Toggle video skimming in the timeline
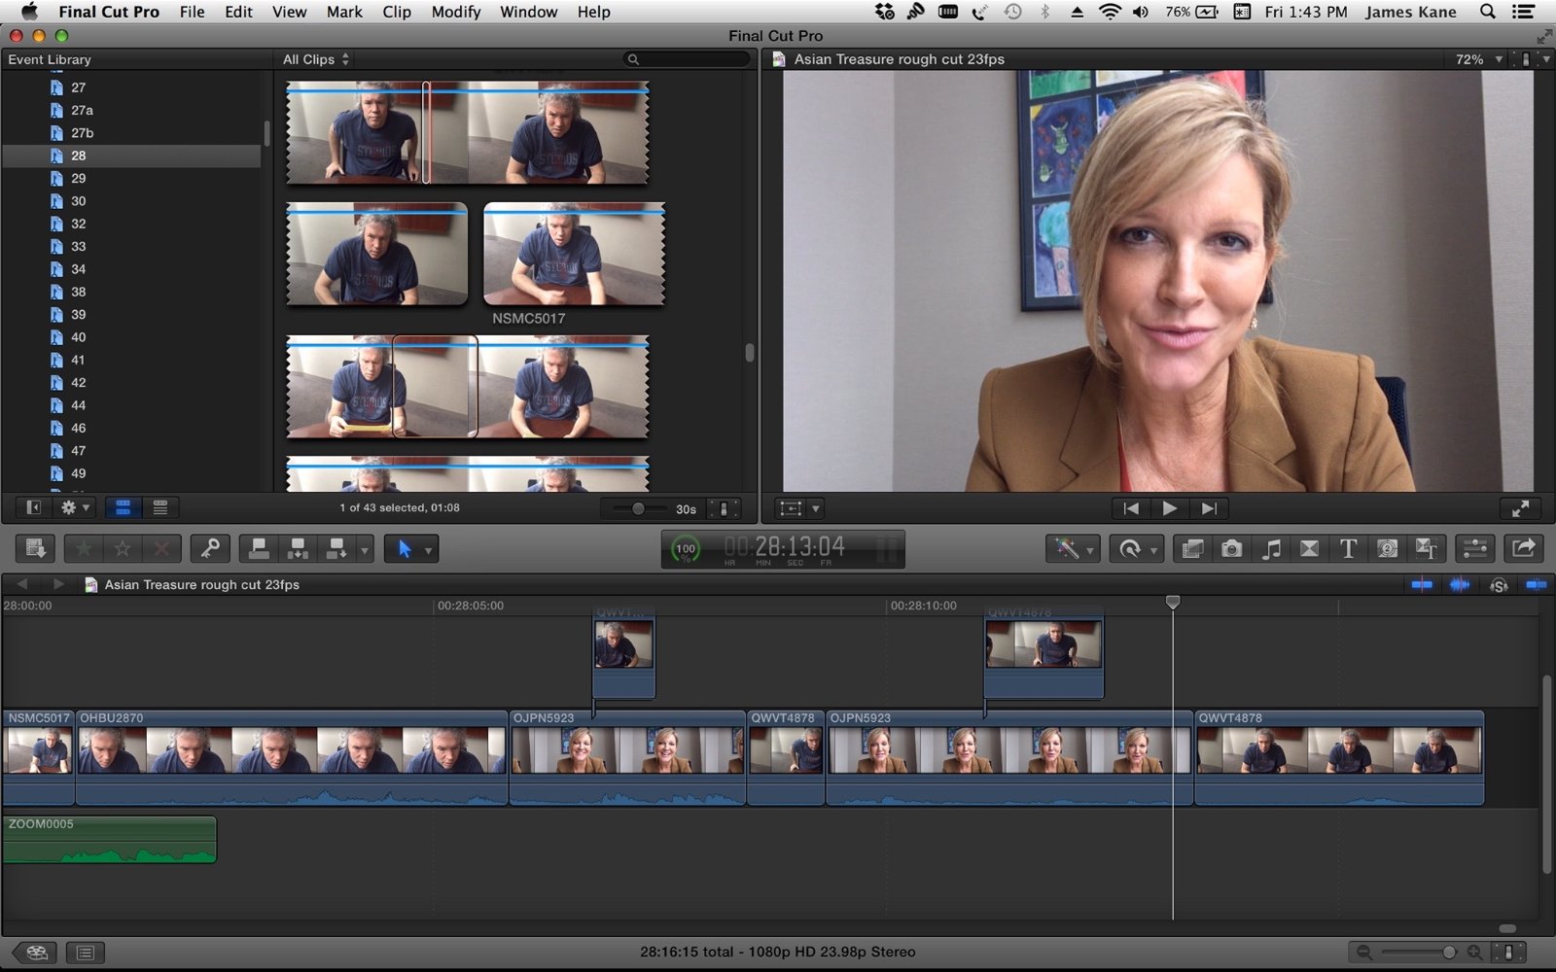The image size is (1556, 972). point(1422,584)
